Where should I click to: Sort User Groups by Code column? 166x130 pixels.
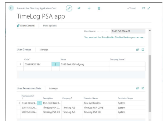pos(27,59)
